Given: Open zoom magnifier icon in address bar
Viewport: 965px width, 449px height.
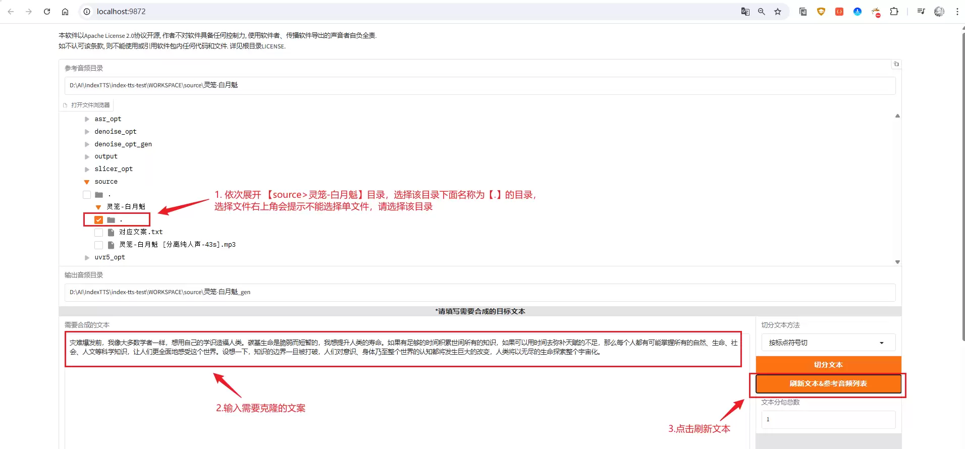Looking at the screenshot, I should click(761, 12).
